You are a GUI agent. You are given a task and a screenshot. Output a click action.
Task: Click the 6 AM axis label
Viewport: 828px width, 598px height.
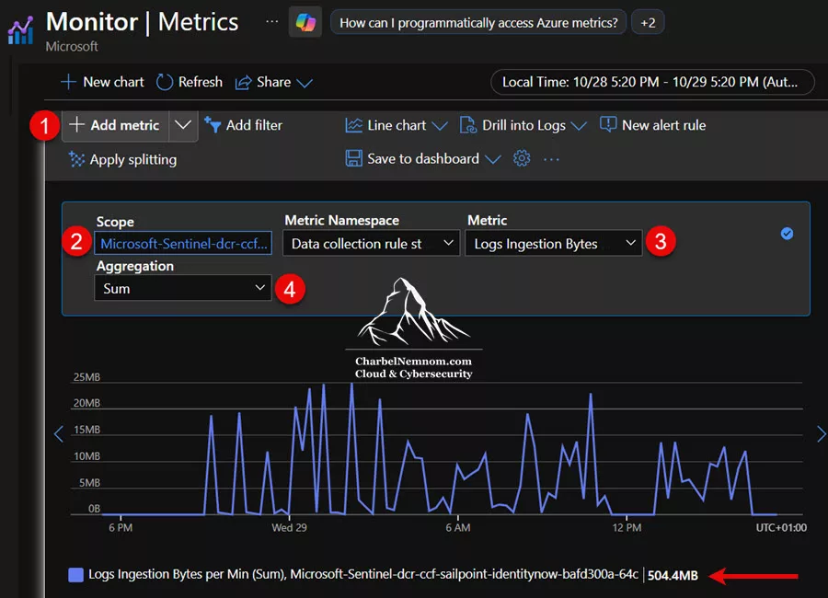tap(458, 527)
